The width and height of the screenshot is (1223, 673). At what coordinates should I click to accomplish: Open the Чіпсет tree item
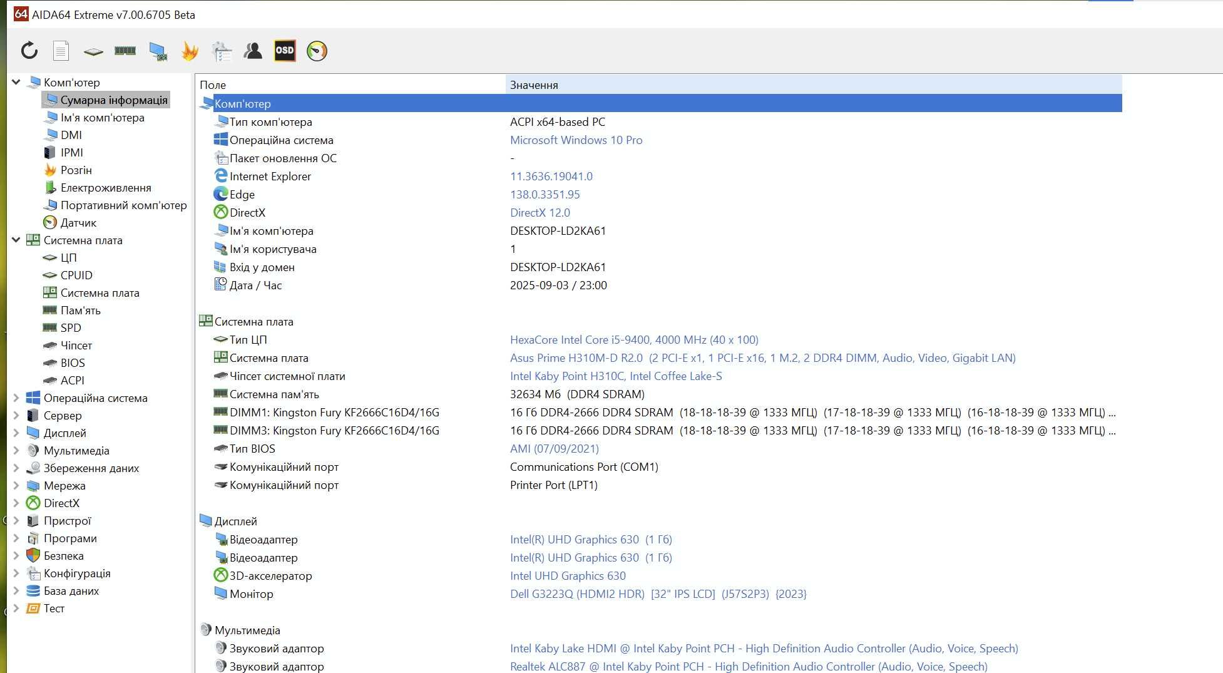click(76, 346)
